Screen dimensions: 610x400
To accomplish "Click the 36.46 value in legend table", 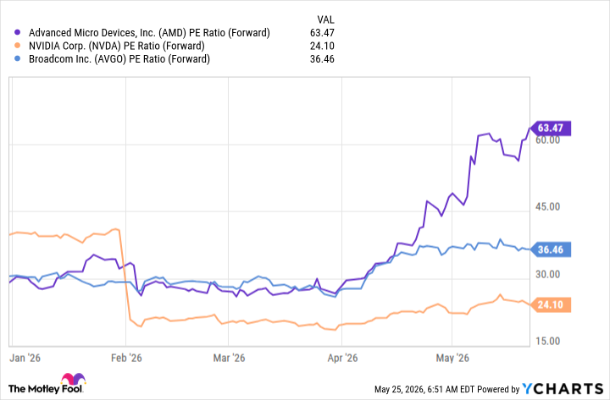I will (x=322, y=59).
